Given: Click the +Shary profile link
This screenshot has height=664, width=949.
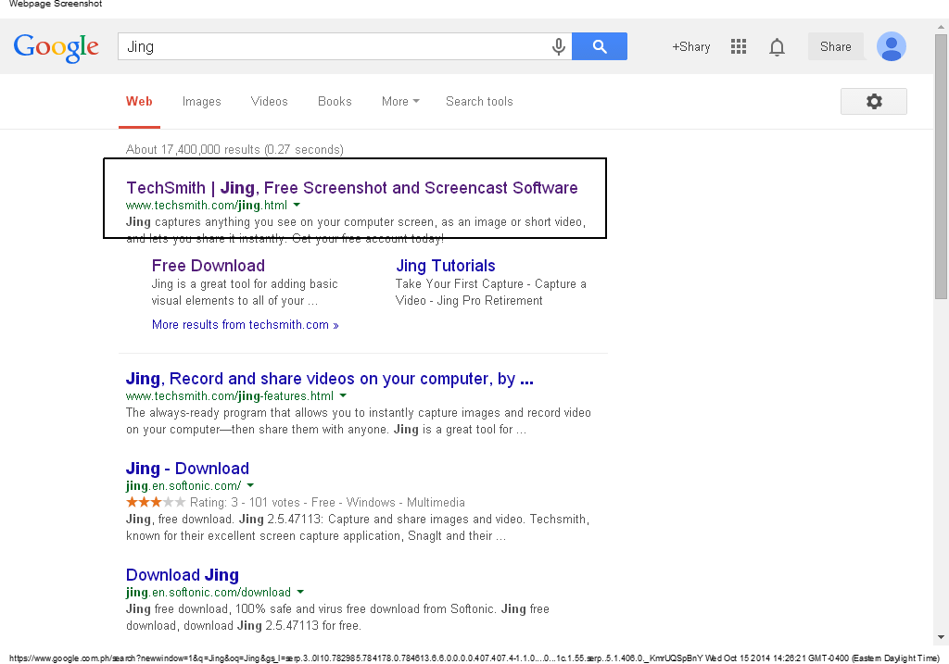Looking at the screenshot, I should [x=690, y=46].
